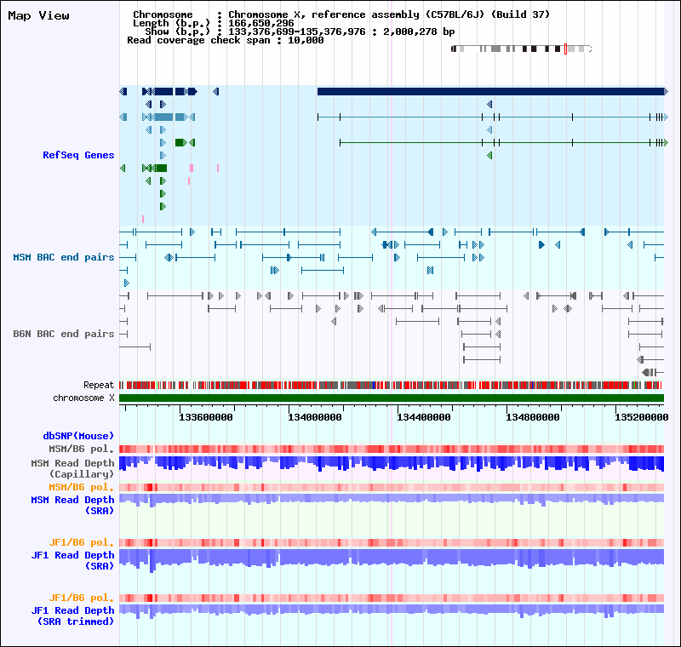Click the 134400000 ruler position label

click(424, 417)
